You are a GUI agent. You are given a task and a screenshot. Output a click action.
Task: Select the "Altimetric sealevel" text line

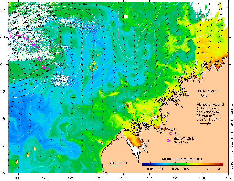(210, 105)
